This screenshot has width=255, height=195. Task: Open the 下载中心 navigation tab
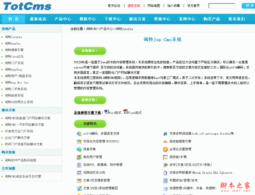(113, 19)
